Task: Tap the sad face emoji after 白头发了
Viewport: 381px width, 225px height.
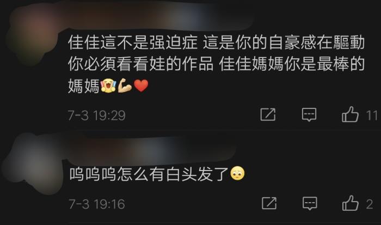Action: click(237, 173)
